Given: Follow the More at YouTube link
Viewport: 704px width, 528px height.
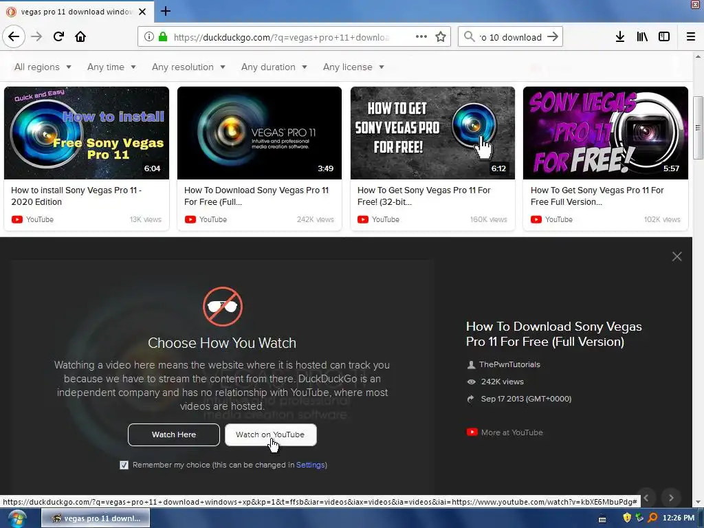Looking at the screenshot, I should pyautogui.click(x=511, y=432).
